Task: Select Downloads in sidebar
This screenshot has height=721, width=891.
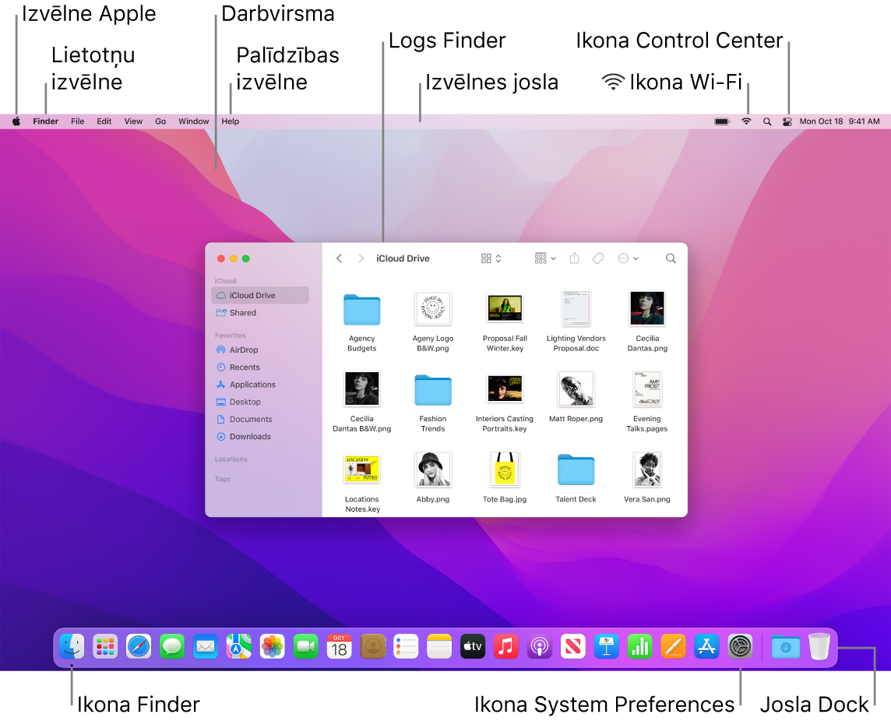Action: coord(259,436)
